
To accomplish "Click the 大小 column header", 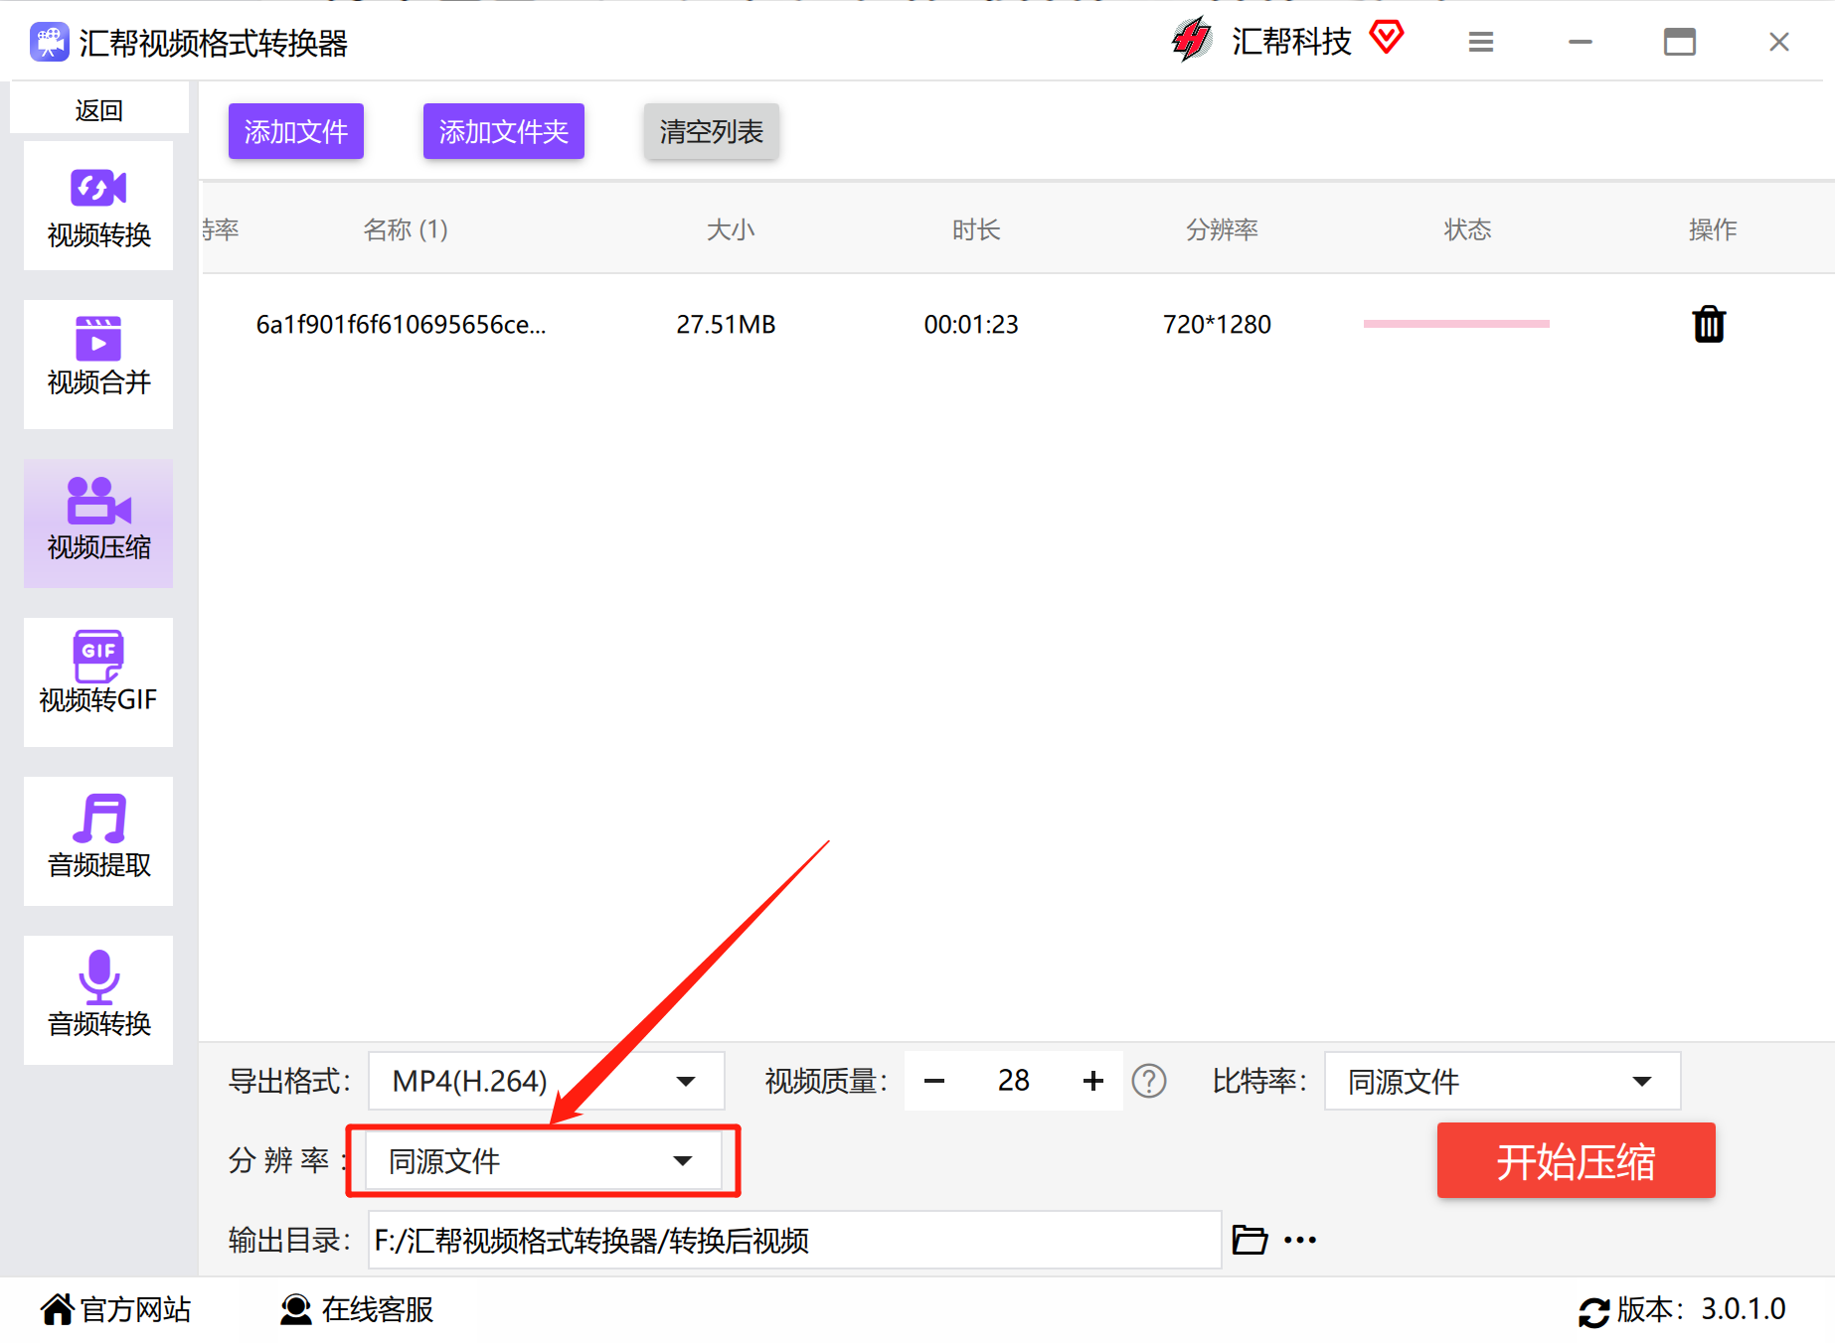I will pos(731,229).
